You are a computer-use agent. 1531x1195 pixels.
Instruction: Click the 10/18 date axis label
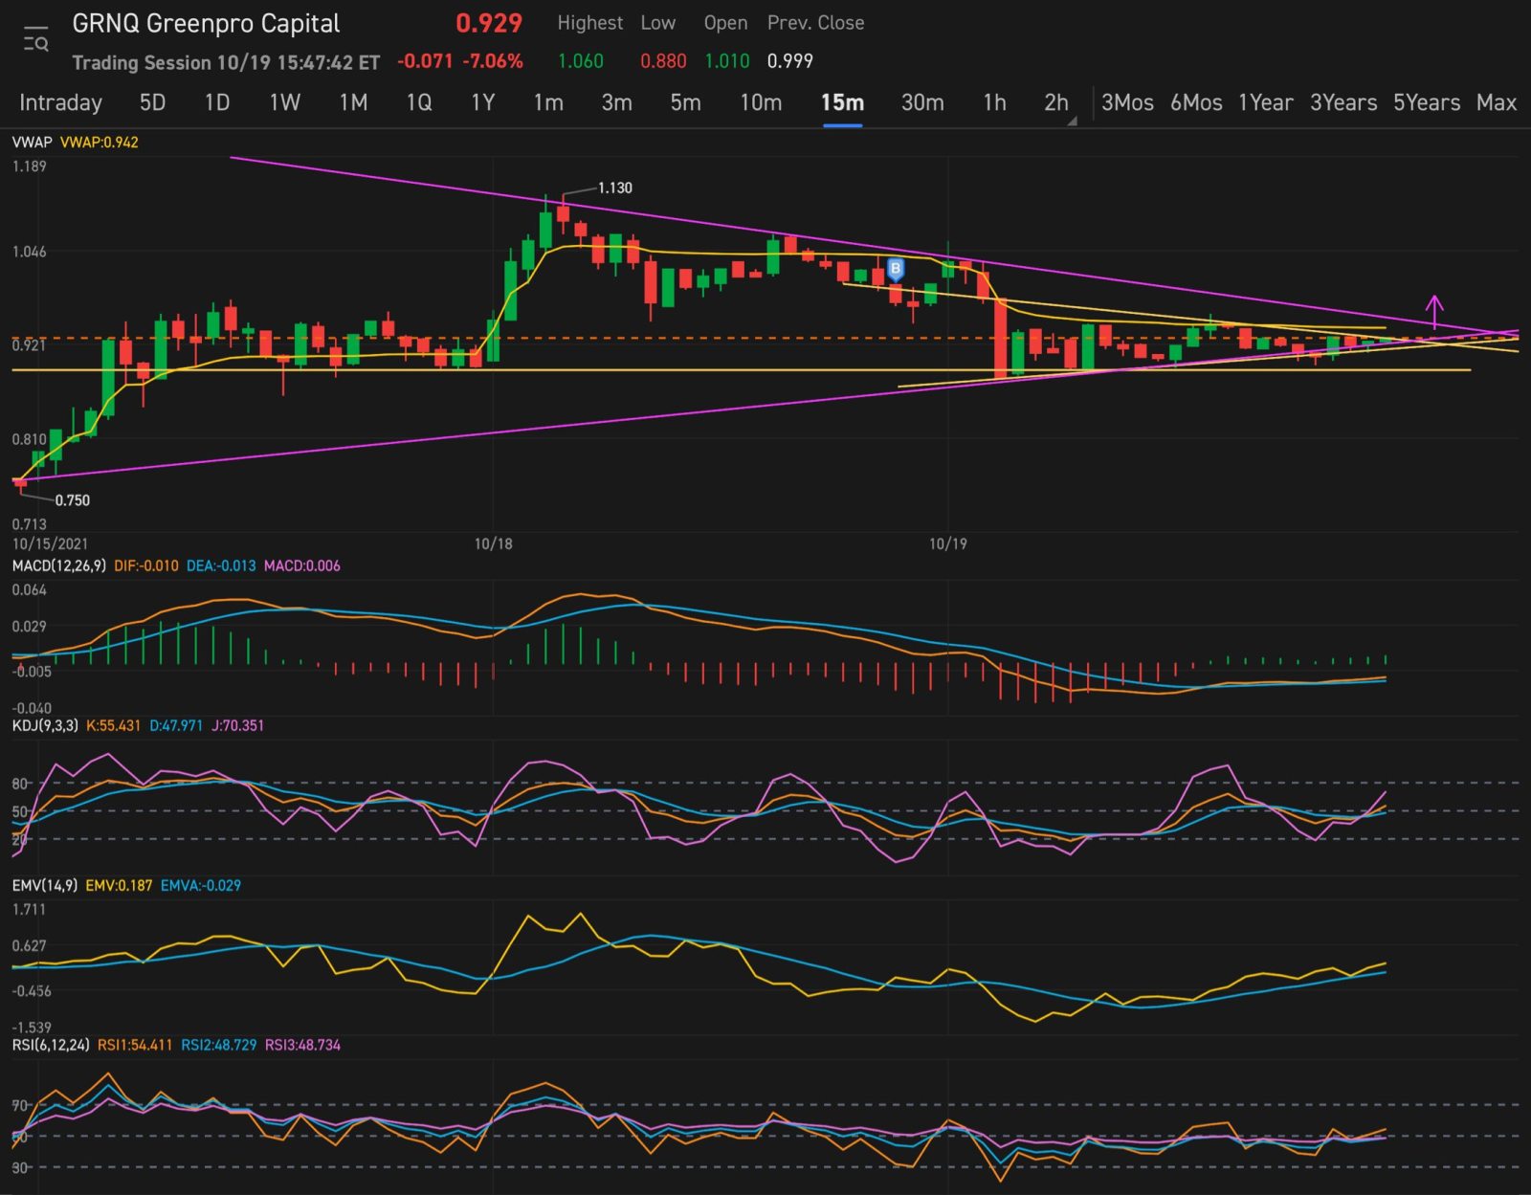click(x=494, y=543)
